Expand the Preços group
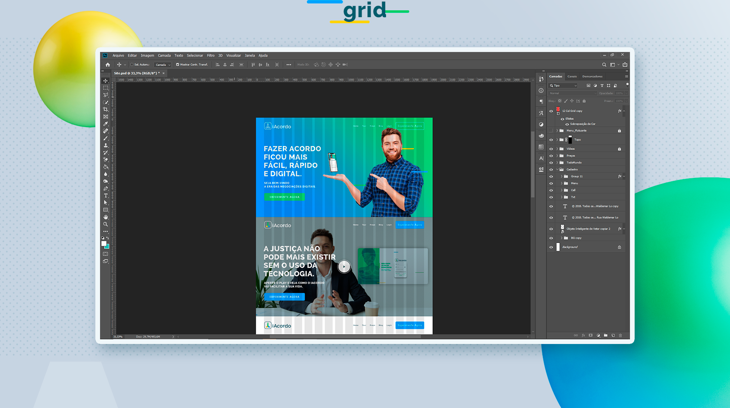Screen dimensions: 730x408 (557, 156)
